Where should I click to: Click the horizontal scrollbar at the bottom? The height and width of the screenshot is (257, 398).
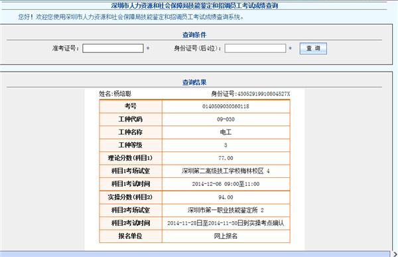tap(195, 254)
